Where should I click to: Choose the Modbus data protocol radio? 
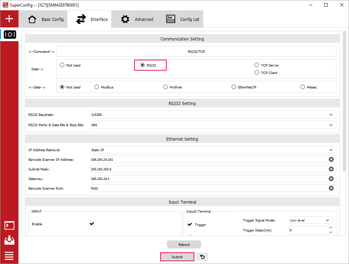[97, 87]
